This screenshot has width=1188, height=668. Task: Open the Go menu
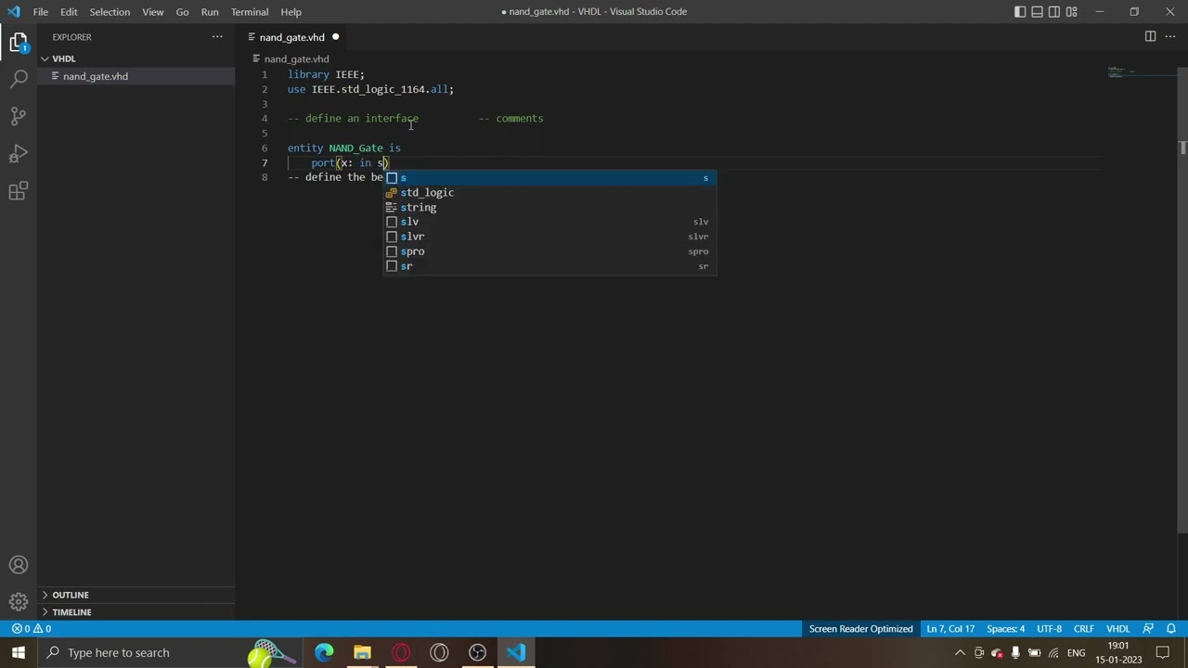pyautogui.click(x=182, y=12)
